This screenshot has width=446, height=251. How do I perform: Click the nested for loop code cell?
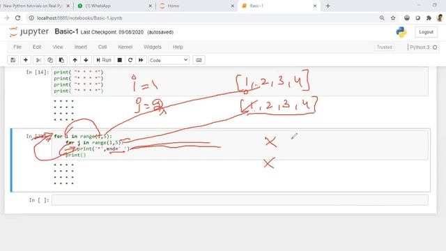click(x=240, y=146)
